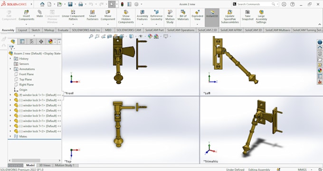Open the user login account icon
The width and height of the screenshot is (323, 171).
click(x=284, y=4)
